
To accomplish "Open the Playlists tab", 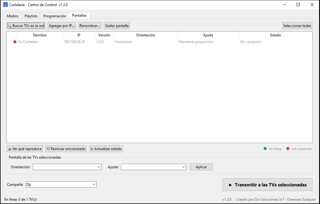I will pyautogui.click(x=31, y=16).
